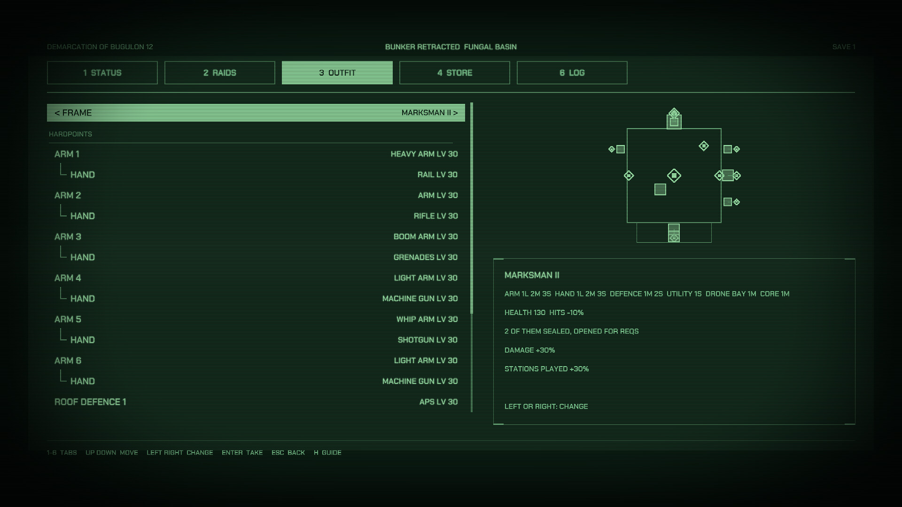The height and width of the screenshot is (507, 902).
Task: Switch to the 1 Status tab
Action: [102, 73]
